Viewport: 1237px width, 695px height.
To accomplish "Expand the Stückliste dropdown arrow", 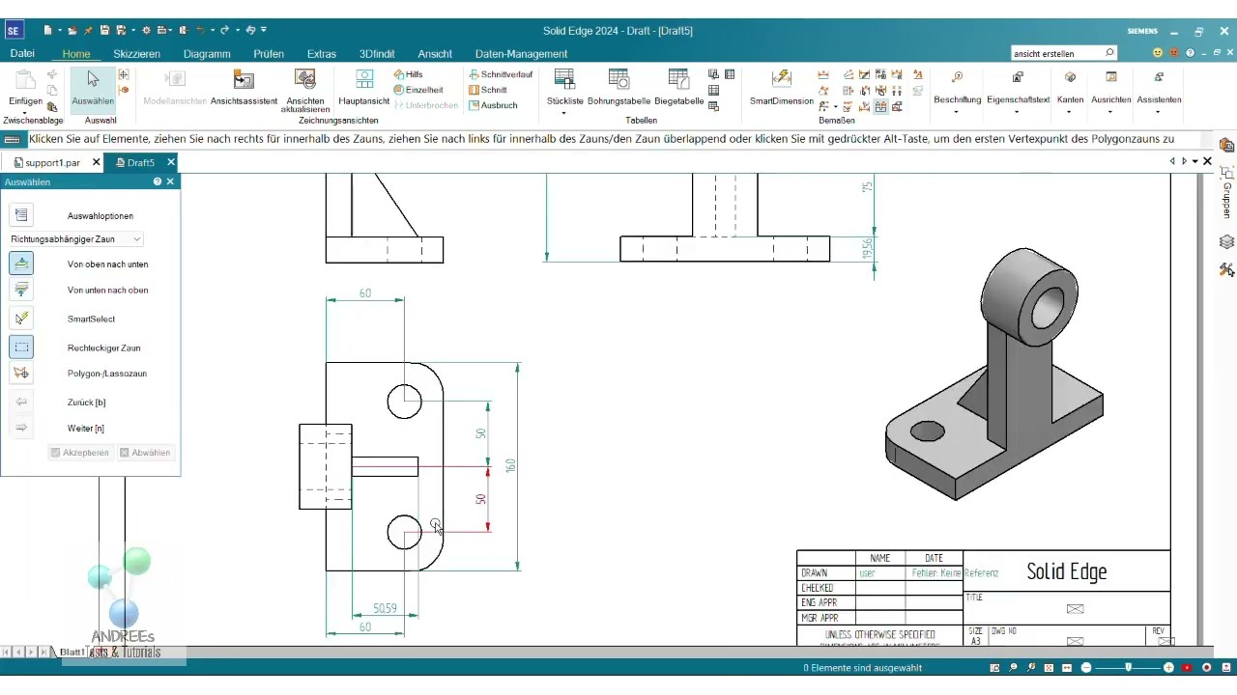I will tap(564, 112).
